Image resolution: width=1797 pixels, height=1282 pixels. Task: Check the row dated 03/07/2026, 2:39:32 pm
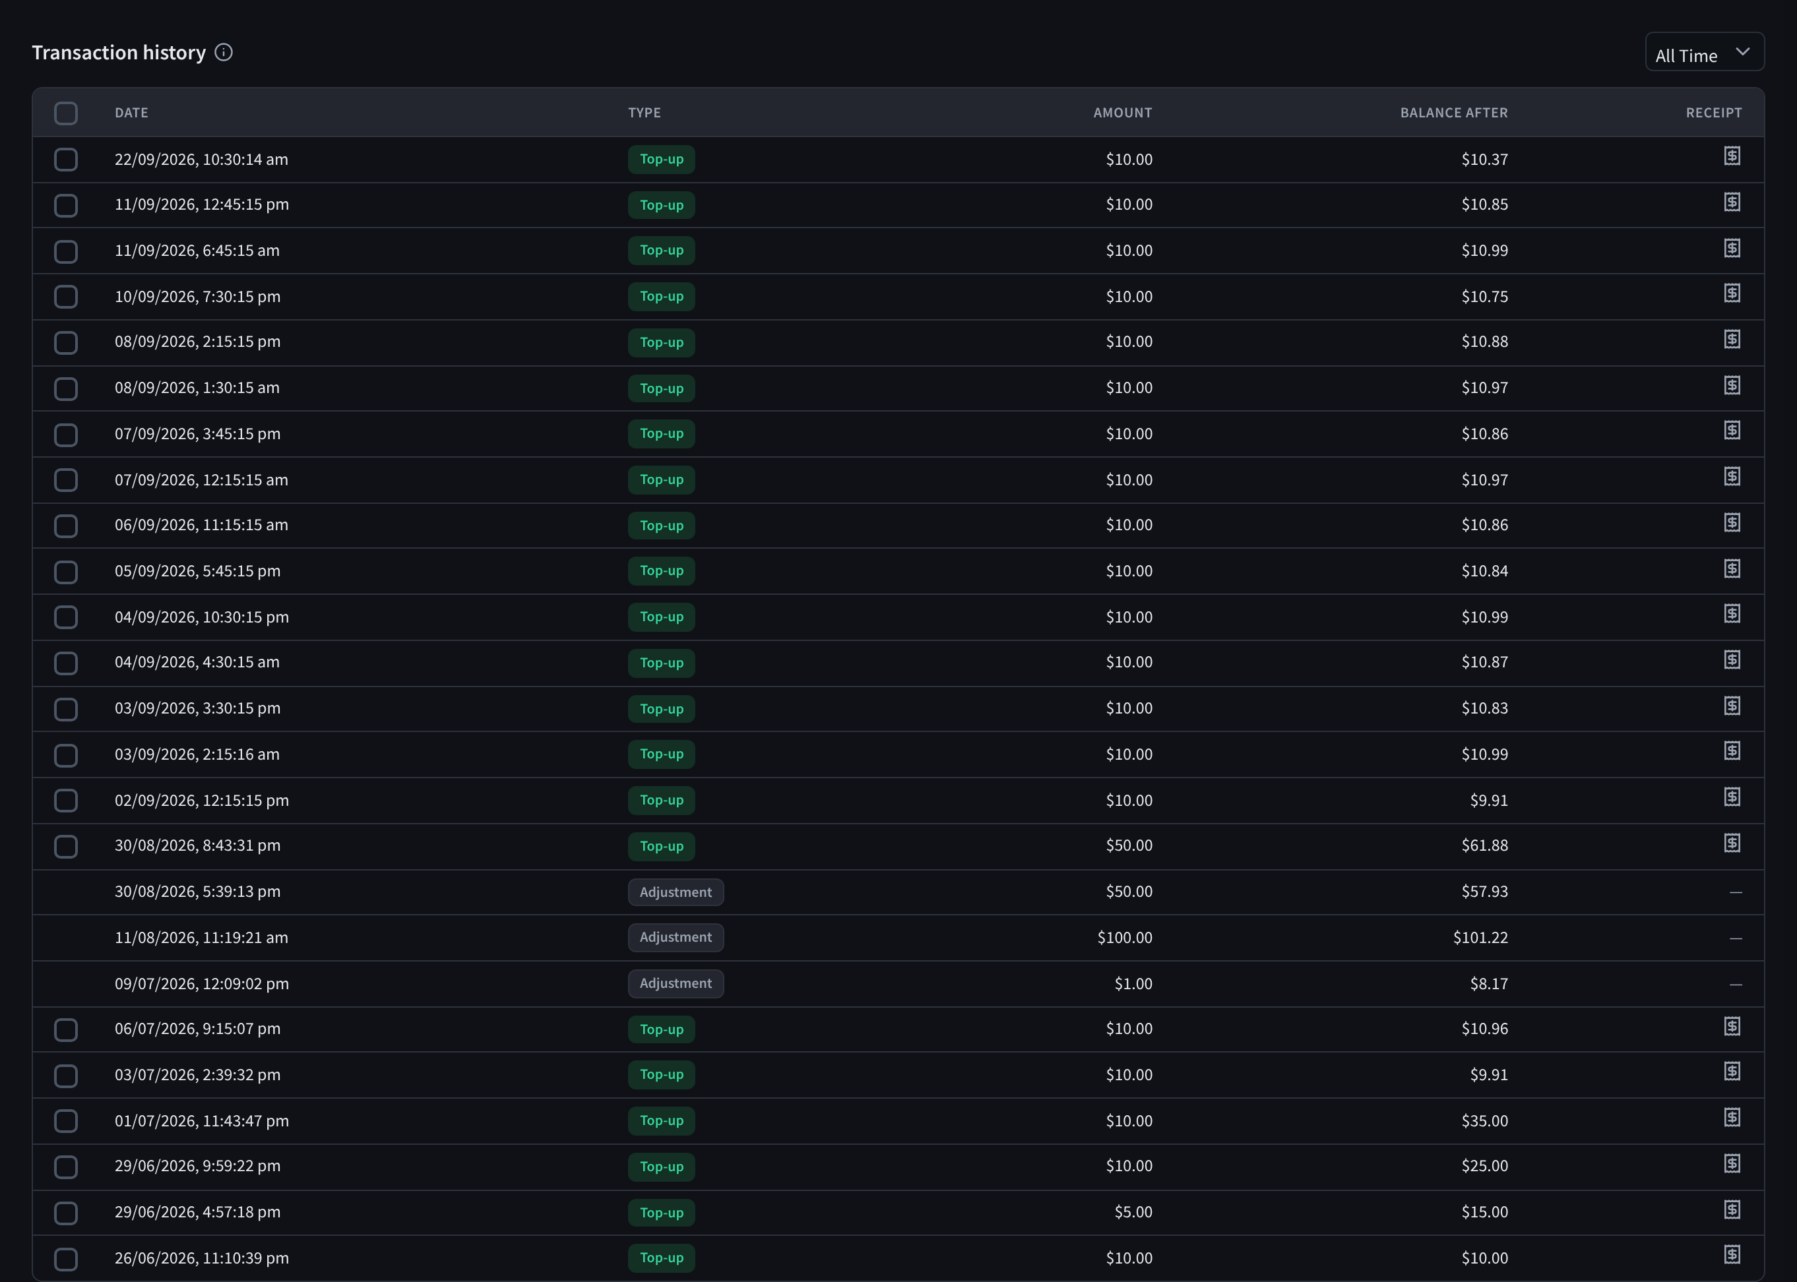(x=65, y=1075)
